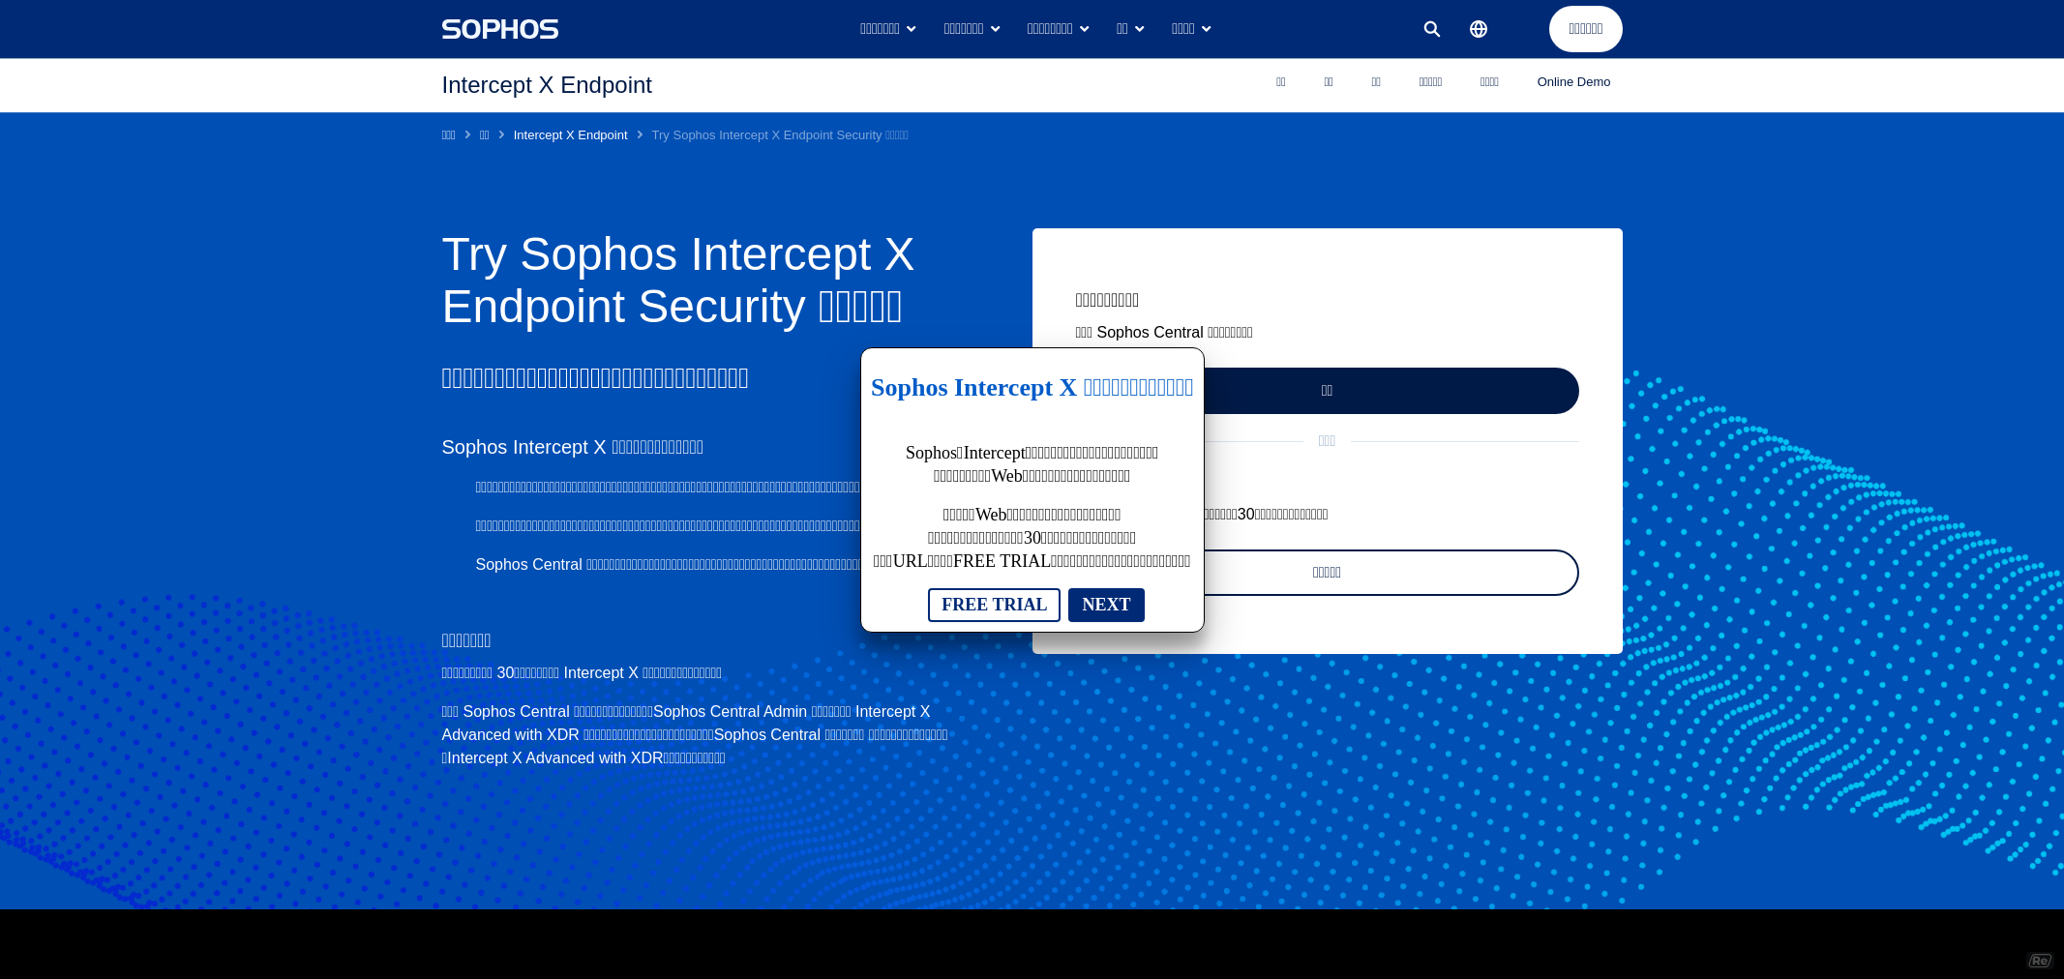The height and width of the screenshot is (979, 2064).
Task: Click the dark submit button in the form card
Action: pyautogui.click(x=1326, y=390)
